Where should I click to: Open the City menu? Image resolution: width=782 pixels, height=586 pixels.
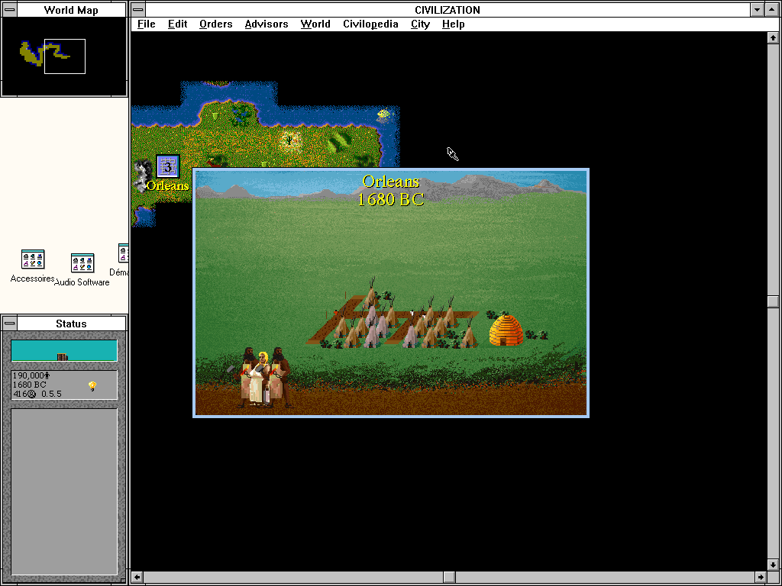click(x=420, y=24)
